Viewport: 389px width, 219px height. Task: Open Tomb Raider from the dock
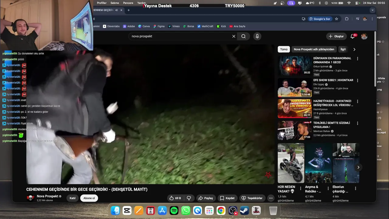[x=256, y=210]
